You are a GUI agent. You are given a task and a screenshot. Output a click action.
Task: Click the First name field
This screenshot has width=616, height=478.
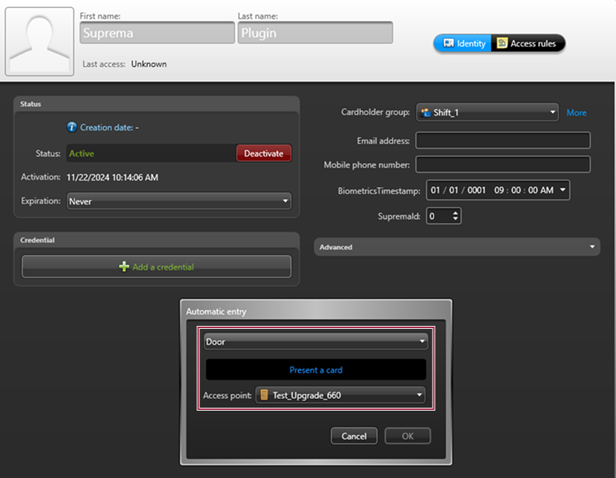(157, 33)
